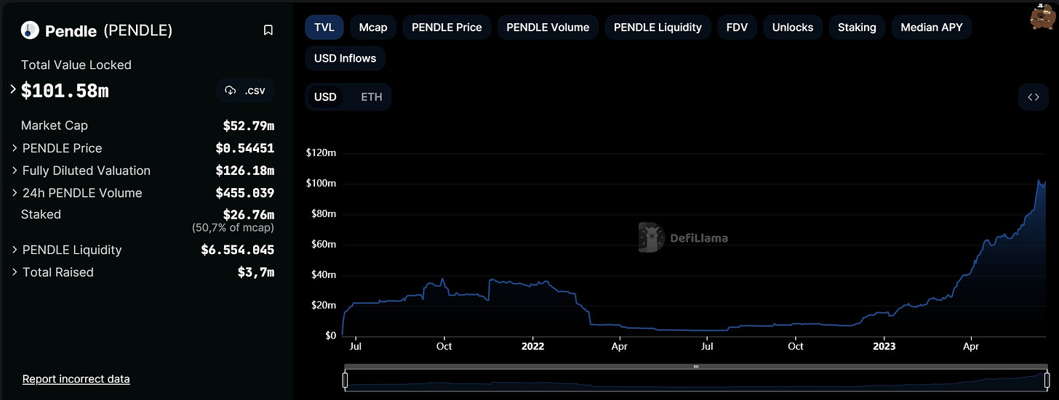The width and height of the screenshot is (1059, 400).
Task: Click the $455.039 volume value
Action: coord(245,193)
